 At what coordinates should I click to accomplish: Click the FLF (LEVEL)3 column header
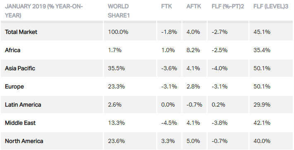click(271, 6)
